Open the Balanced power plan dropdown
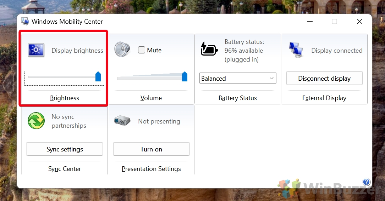The height and width of the screenshot is (201, 385). pos(238,78)
